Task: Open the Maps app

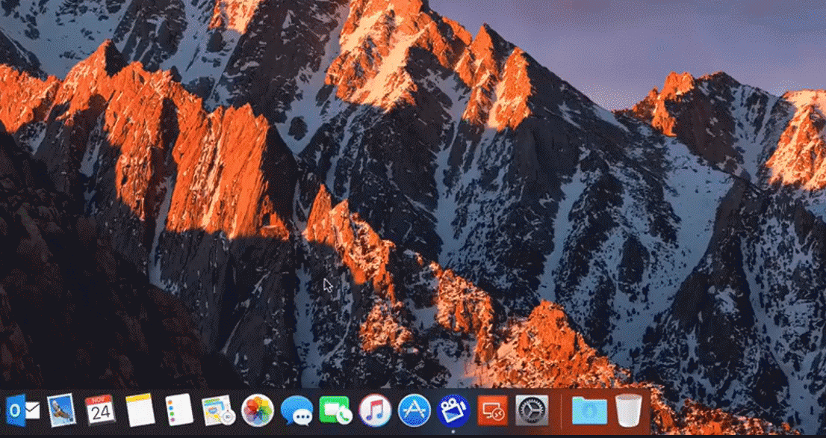Action: [x=218, y=410]
